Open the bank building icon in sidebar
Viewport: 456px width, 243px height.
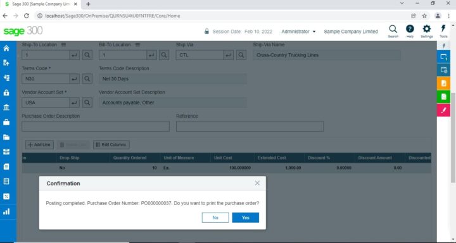pyautogui.click(x=6, y=108)
